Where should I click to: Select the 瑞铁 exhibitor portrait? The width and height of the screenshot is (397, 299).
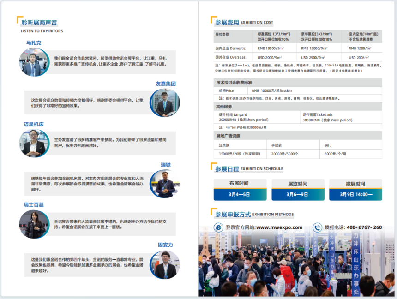pyautogui.click(x=165, y=184)
